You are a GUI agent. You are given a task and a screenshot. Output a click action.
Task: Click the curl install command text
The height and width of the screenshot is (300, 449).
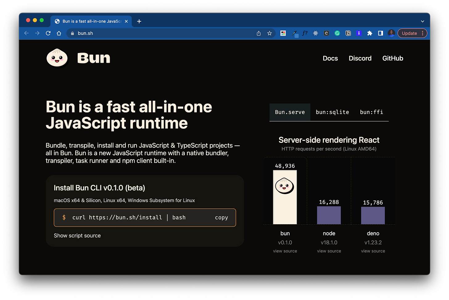pyautogui.click(x=129, y=217)
